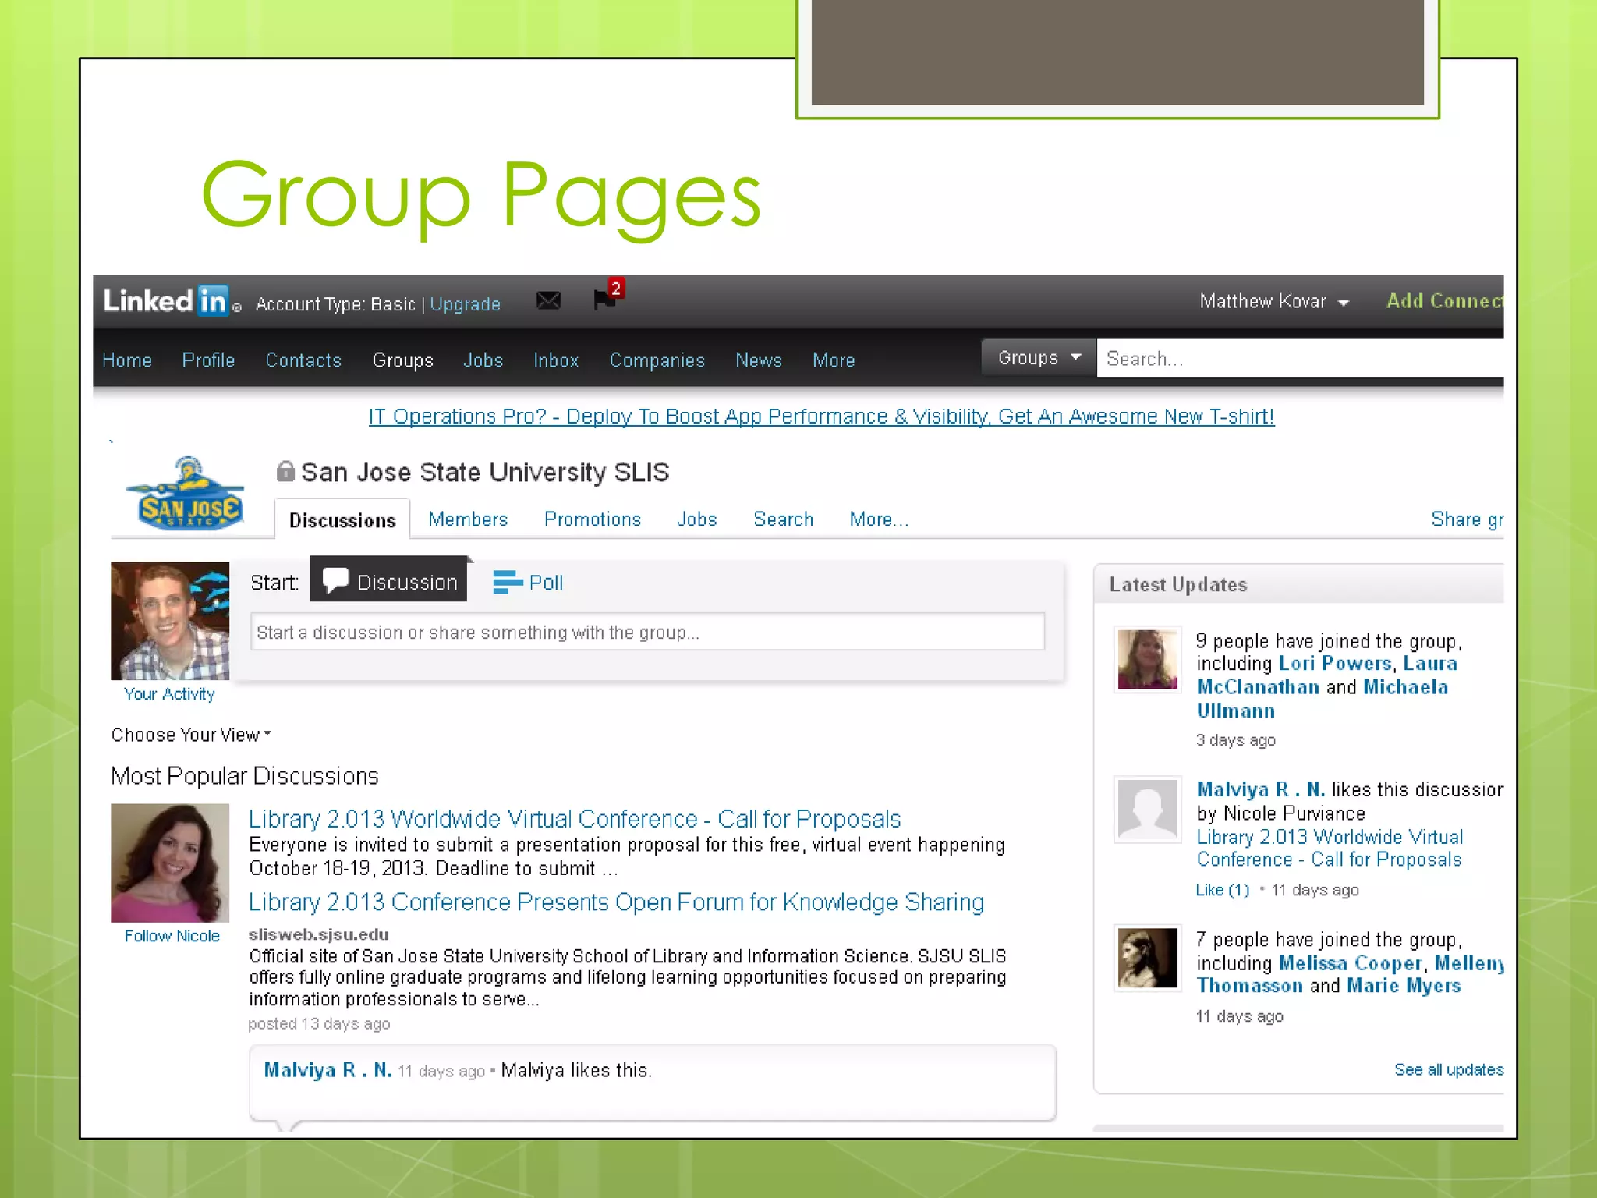
Task: Click blank avatar beside Malviya update
Action: pyautogui.click(x=1147, y=810)
